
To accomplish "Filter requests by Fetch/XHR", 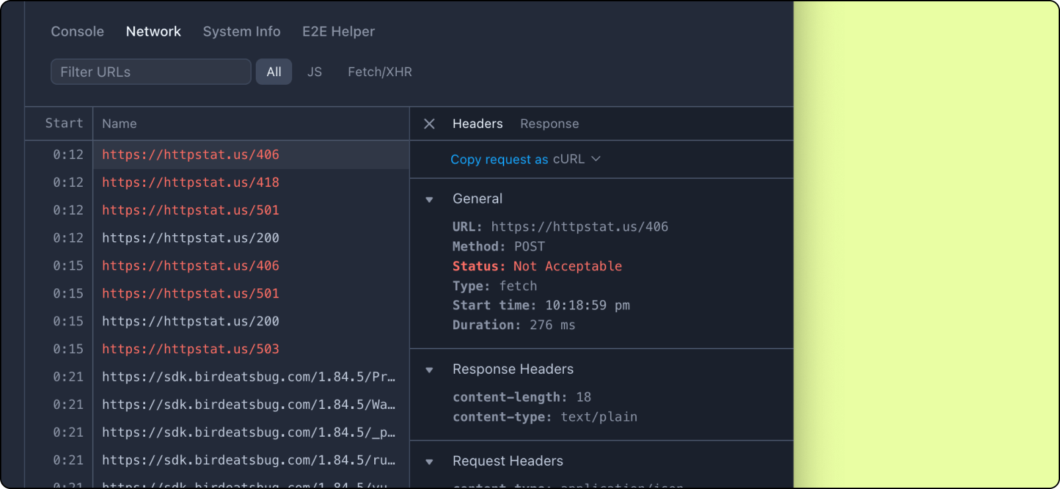I will click(380, 72).
